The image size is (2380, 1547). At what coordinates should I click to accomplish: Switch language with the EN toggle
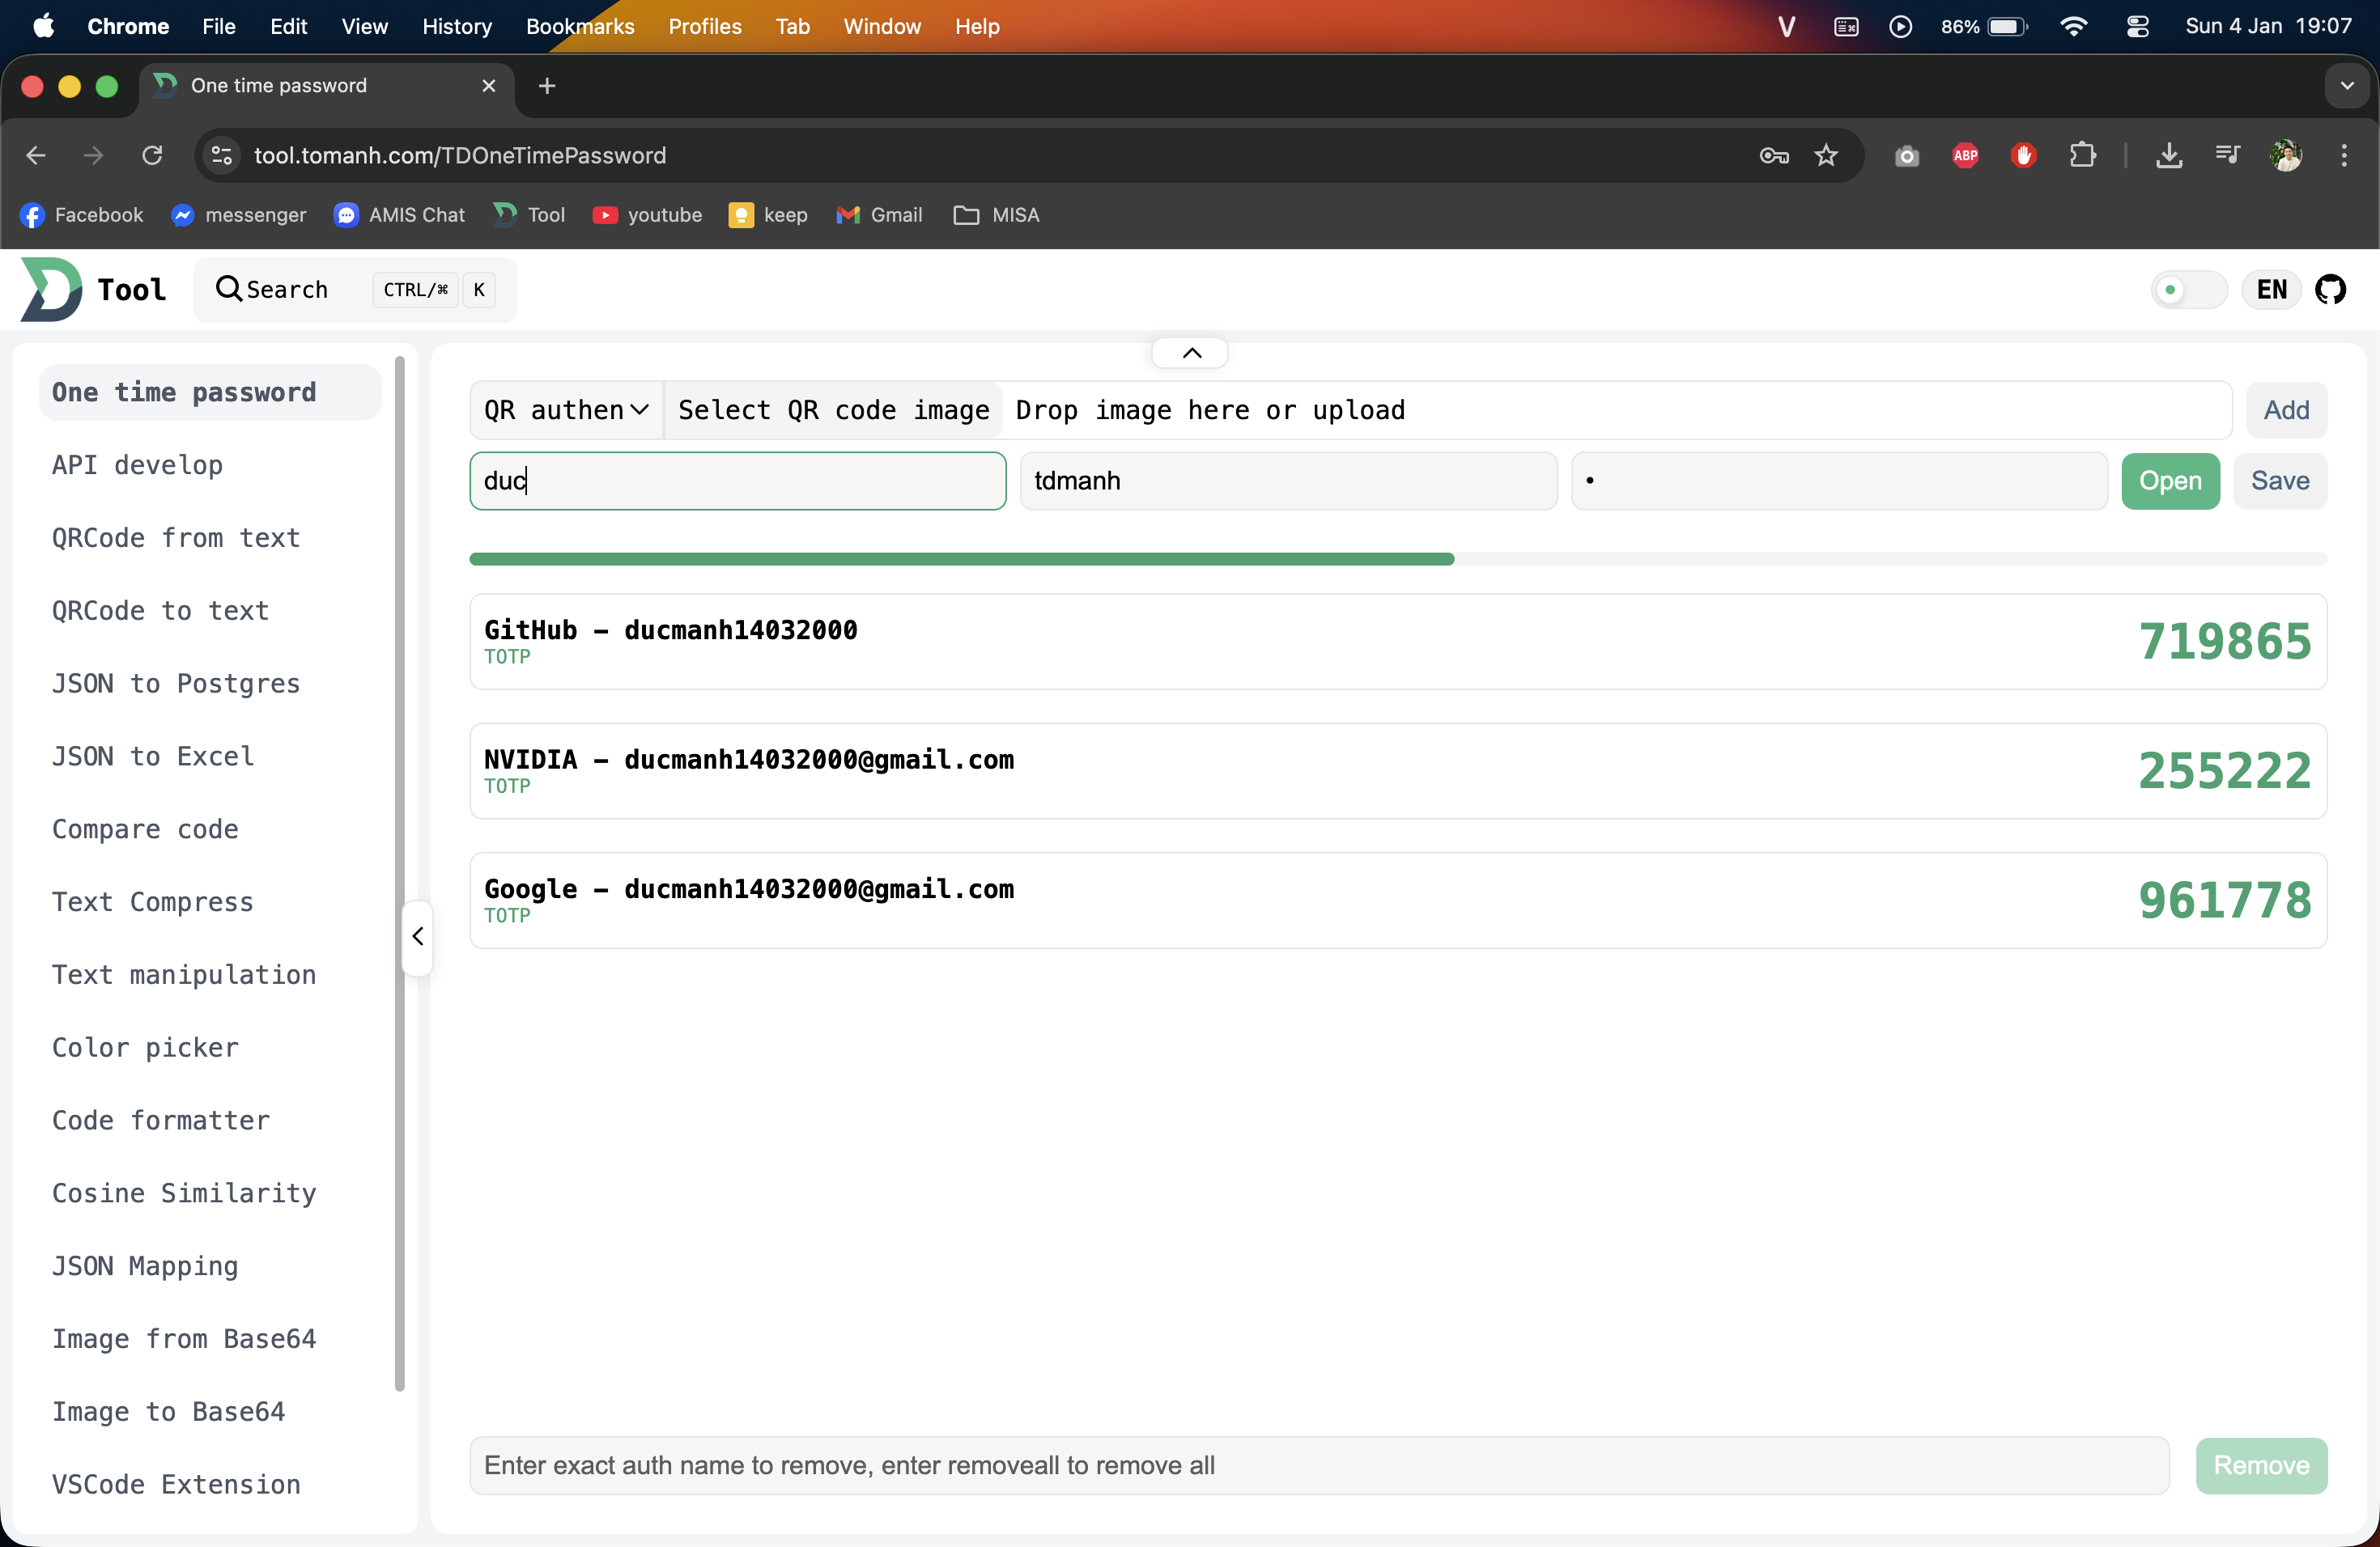[x=2271, y=290]
